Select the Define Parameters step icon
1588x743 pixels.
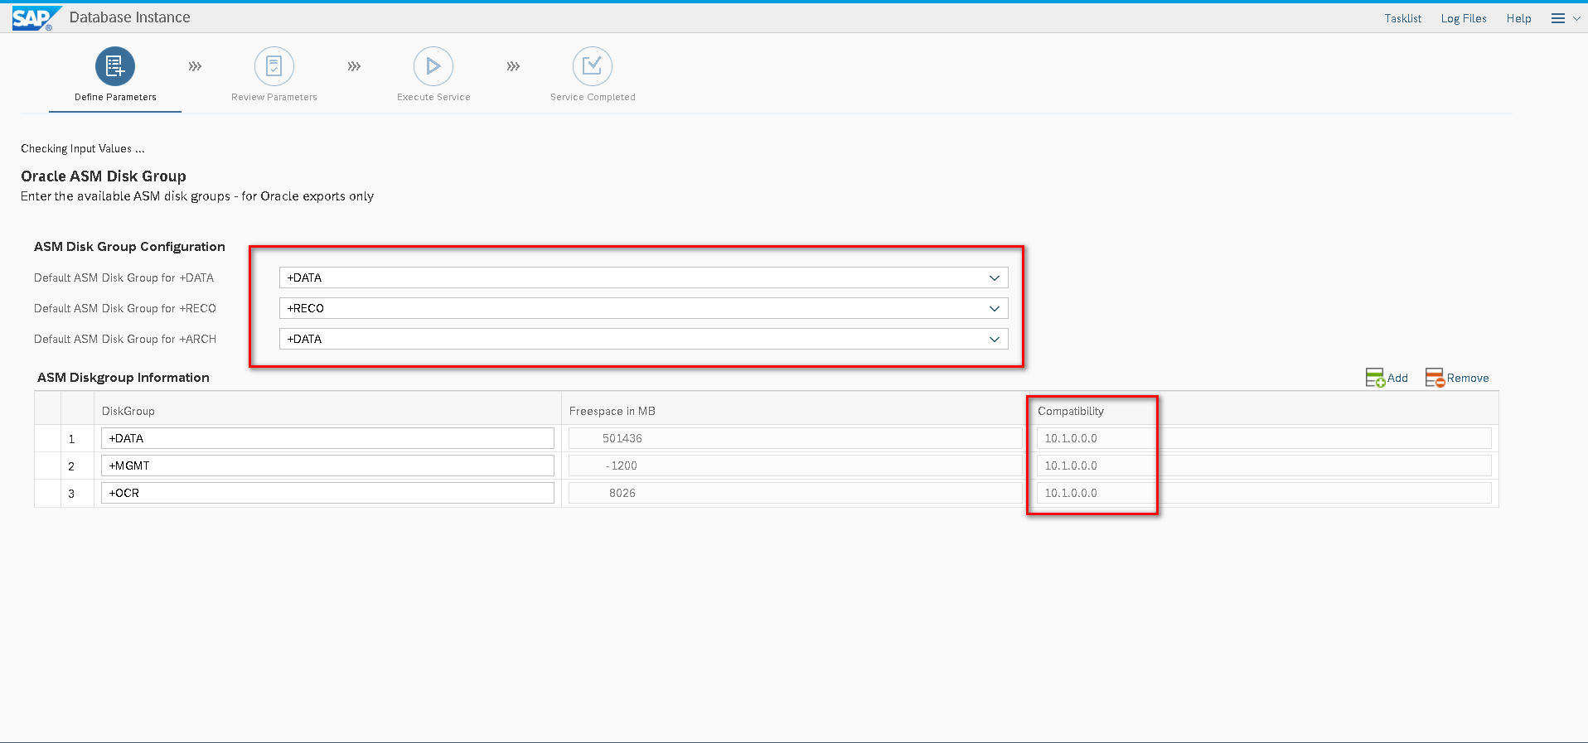coord(115,66)
